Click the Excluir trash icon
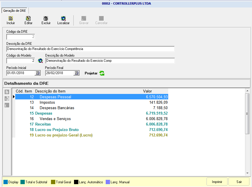Image resolution: width=252 pixels, height=187 pixels. point(46,18)
